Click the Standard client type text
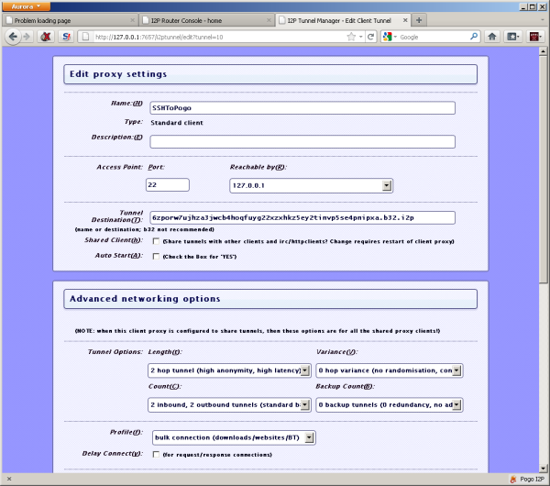 click(x=177, y=123)
